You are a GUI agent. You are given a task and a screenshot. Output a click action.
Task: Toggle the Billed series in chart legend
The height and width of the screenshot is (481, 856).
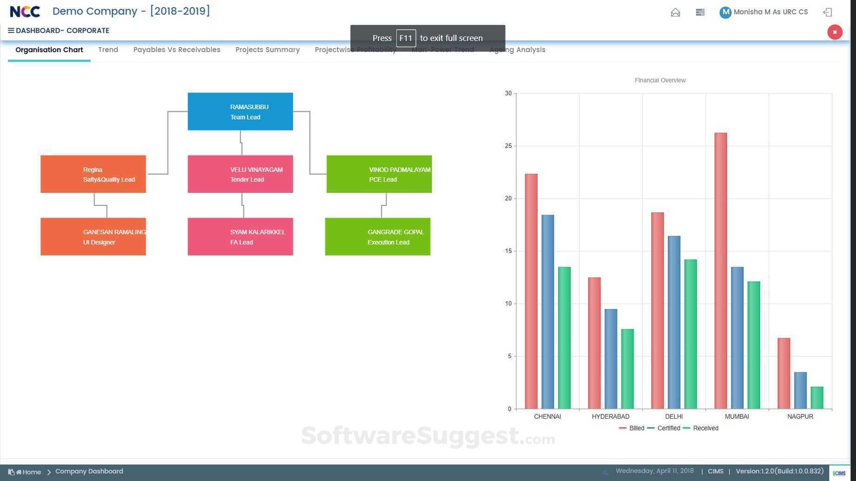tap(632, 428)
